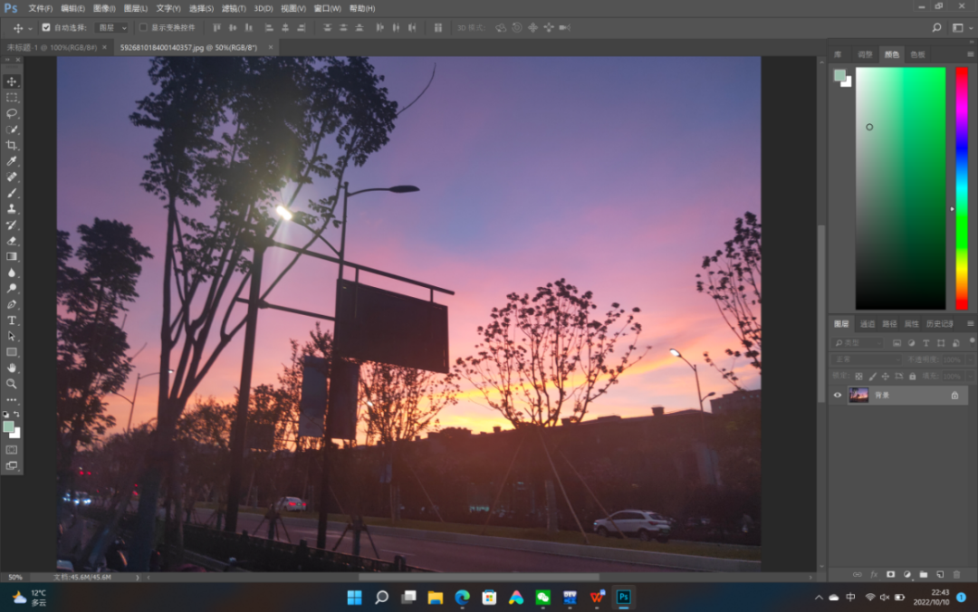The height and width of the screenshot is (612, 978).
Task: Select the Horizontal Type tool
Action: [12, 320]
